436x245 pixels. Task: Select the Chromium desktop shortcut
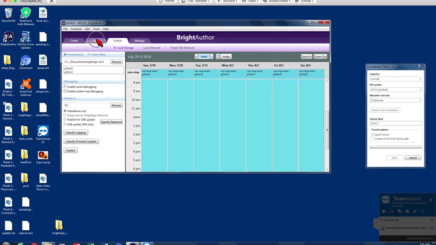point(26,63)
